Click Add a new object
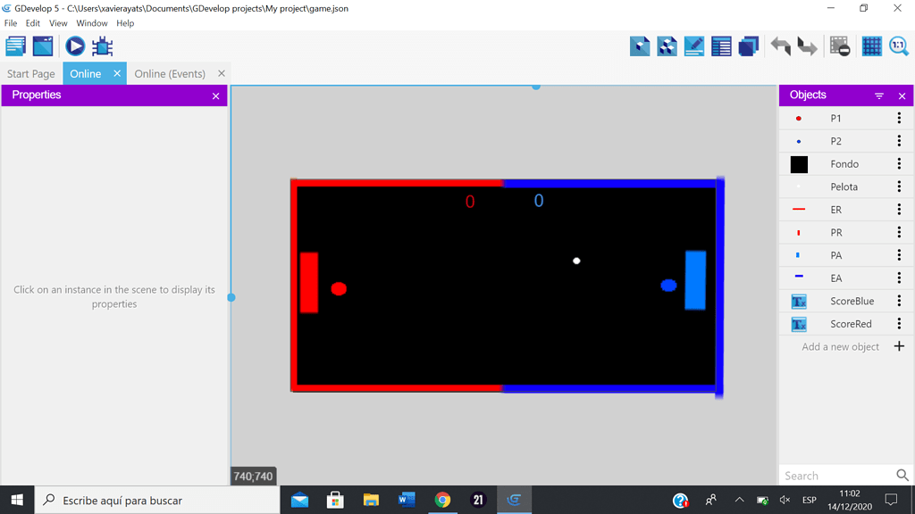Screen dimensions: 915x514 (838, 346)
